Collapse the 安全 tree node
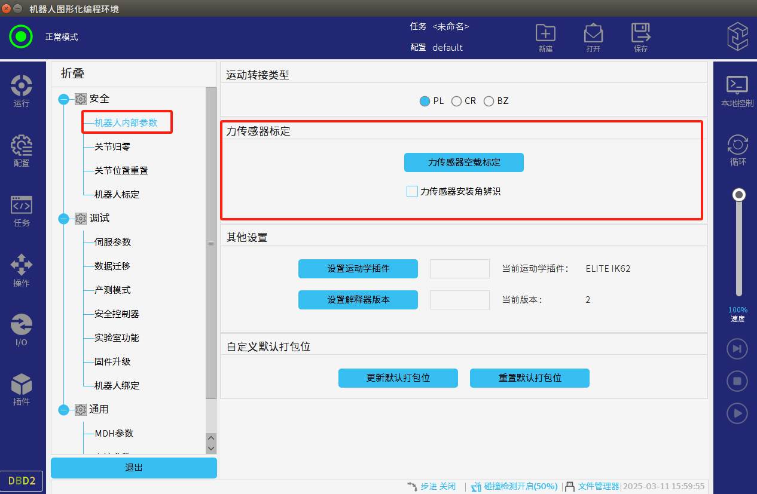 pos(63,99)
